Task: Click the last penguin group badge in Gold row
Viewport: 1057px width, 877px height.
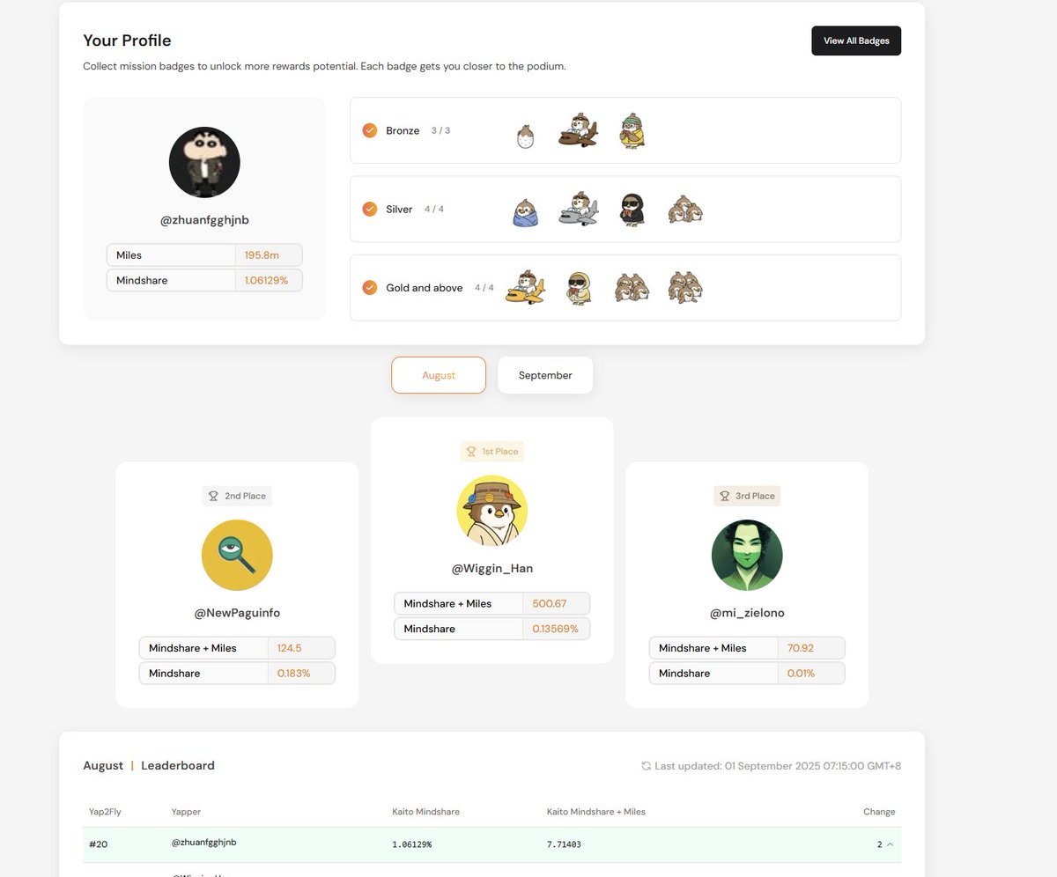Action: (x=684, y=288)
